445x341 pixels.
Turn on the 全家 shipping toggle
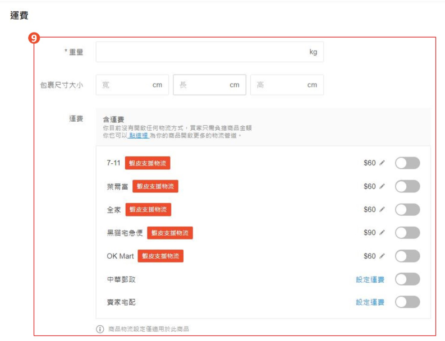pos(407,210)
